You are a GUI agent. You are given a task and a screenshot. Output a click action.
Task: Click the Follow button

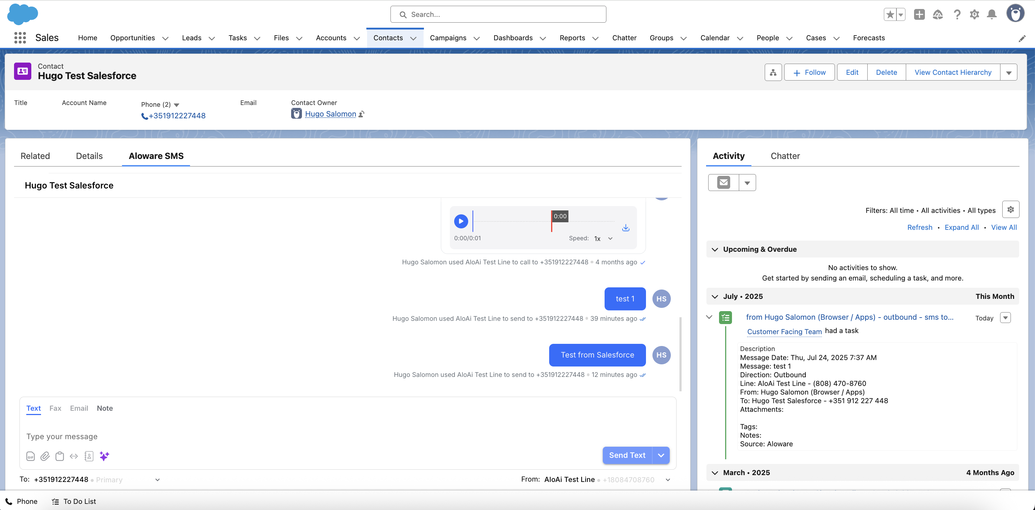(809, 72)
